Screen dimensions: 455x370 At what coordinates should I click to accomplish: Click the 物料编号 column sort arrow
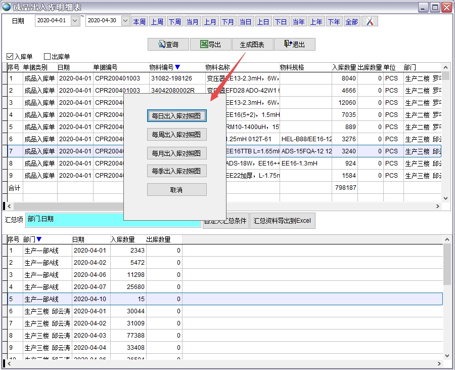pyautogui.click(x=177, y=67)
